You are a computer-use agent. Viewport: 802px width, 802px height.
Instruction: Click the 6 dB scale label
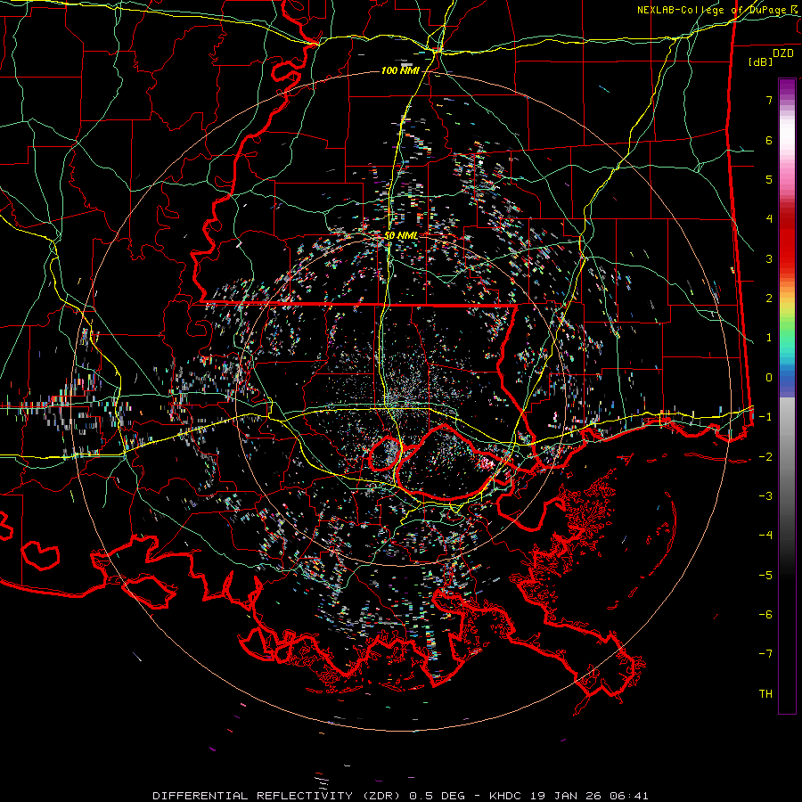pyautogui.click(x=769, y=140)
